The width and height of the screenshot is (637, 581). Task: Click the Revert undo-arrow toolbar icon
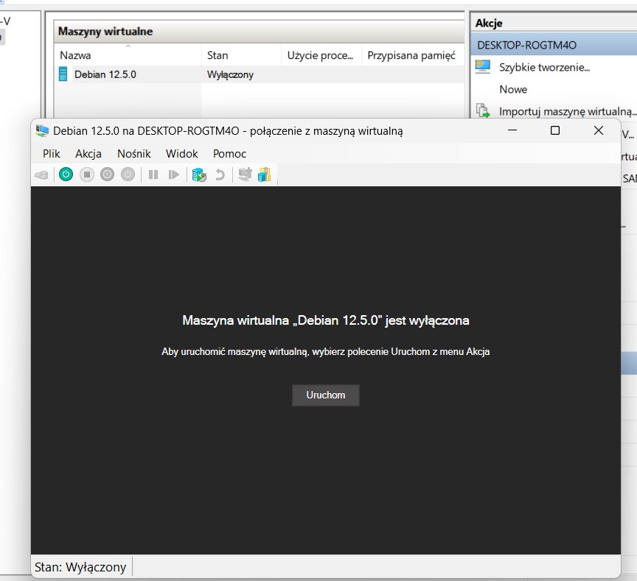click(220, 175)
